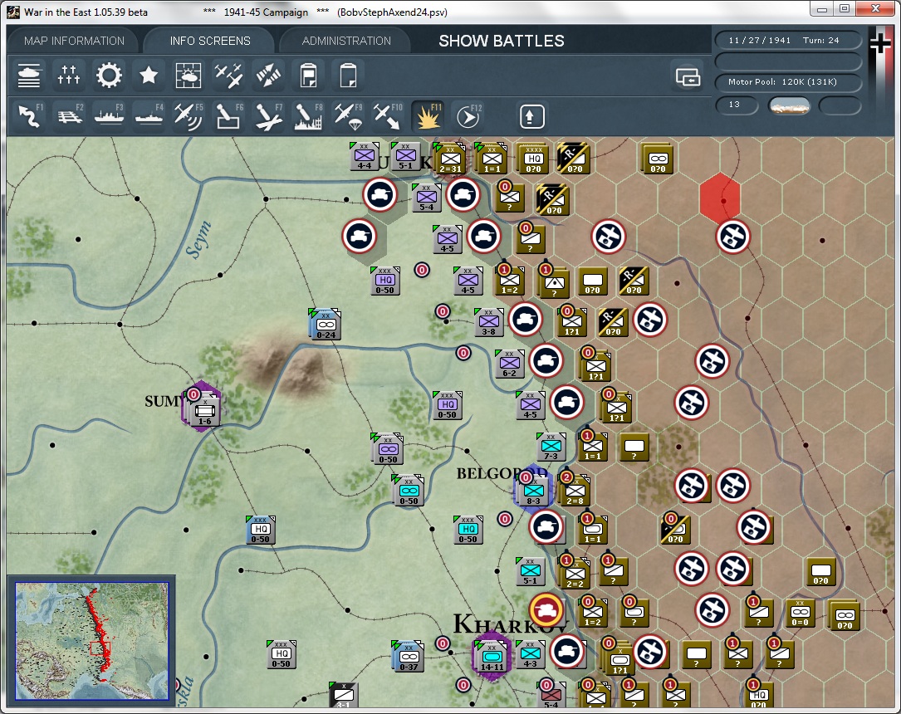Select the Soviet 2=8 unit counter

pos(575,491)
